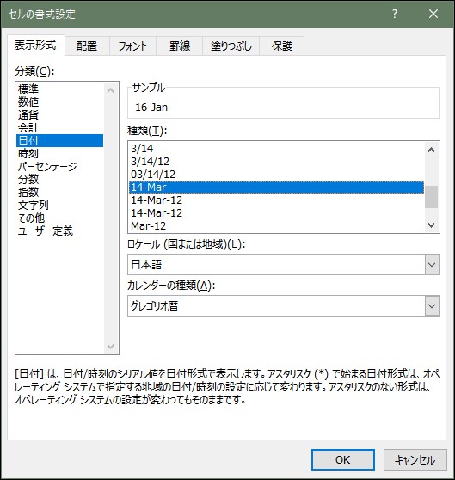455x480 pixels.
Task: Choose the Mar-12 date format
Action: [x=277, y=226]
